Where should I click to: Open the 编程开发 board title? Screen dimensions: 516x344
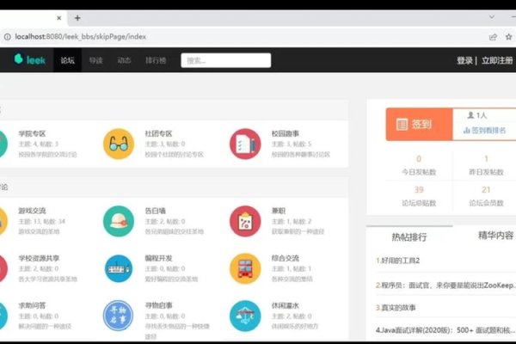pos(158,258)
